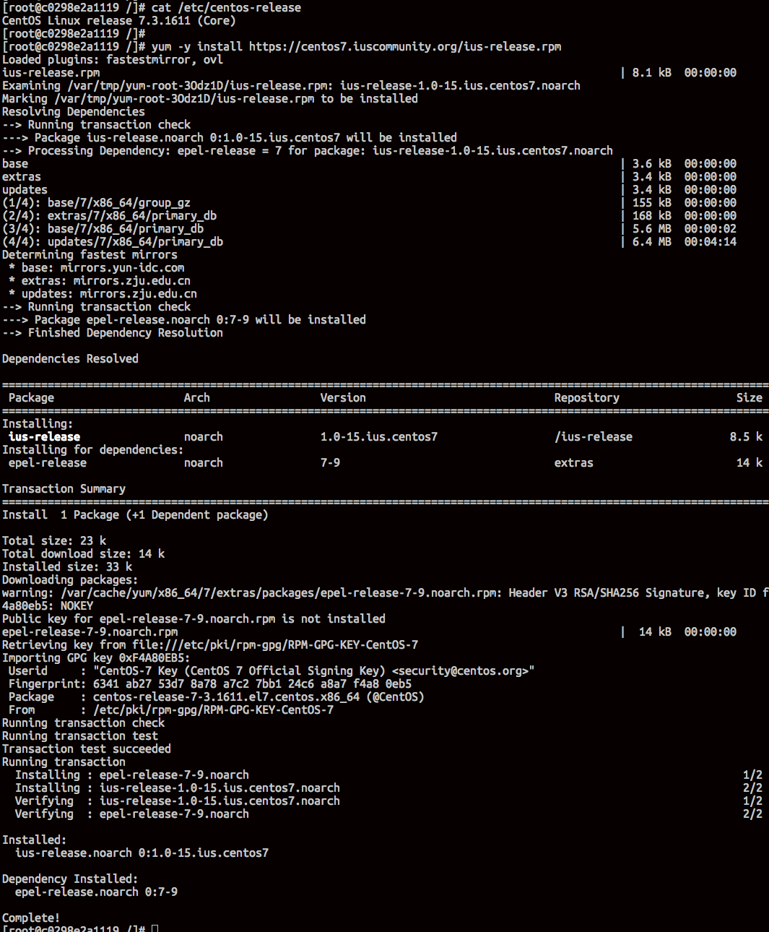Click the active cursor at the final prompt
The height and width of the screenshot is (932, 769).
click(x=154, y=928)
